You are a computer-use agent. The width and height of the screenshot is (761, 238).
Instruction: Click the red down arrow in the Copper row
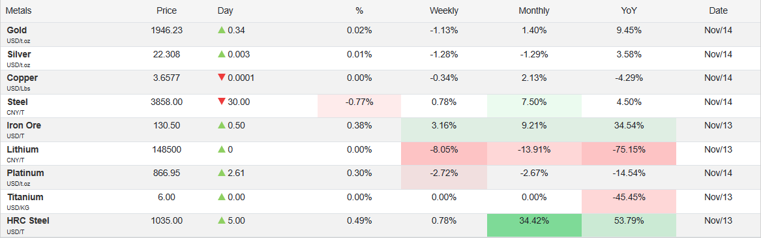(x=221, y=78)
